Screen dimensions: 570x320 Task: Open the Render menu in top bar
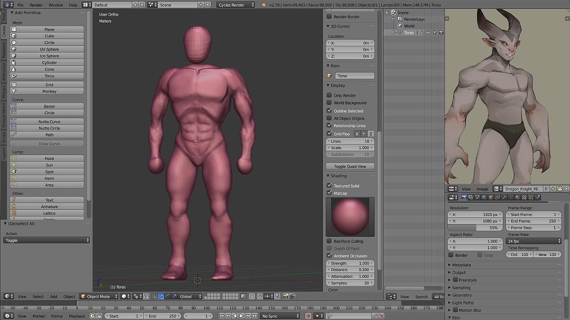(36, 5)
